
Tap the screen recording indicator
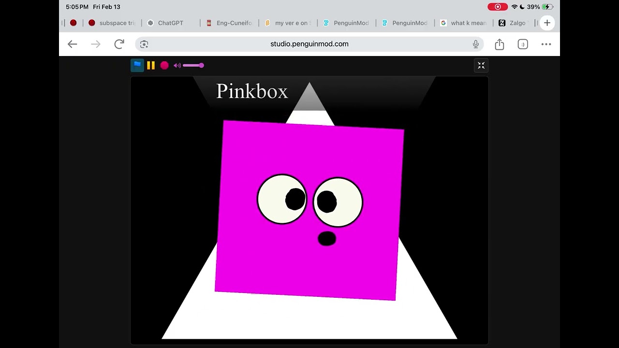pos(498,7)
